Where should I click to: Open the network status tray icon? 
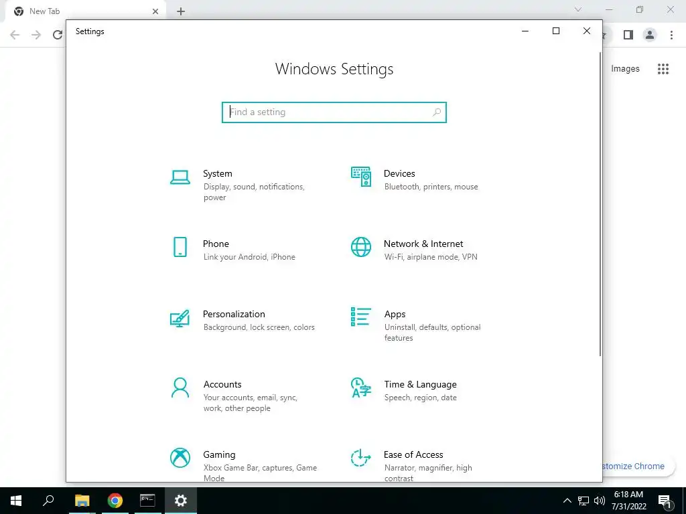(x=584, y=501)
